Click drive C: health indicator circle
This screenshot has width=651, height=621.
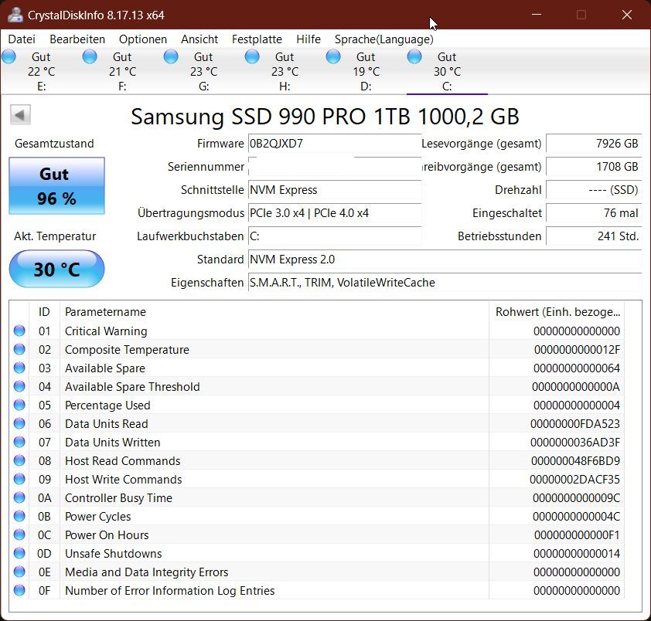[x=414, y=56]
